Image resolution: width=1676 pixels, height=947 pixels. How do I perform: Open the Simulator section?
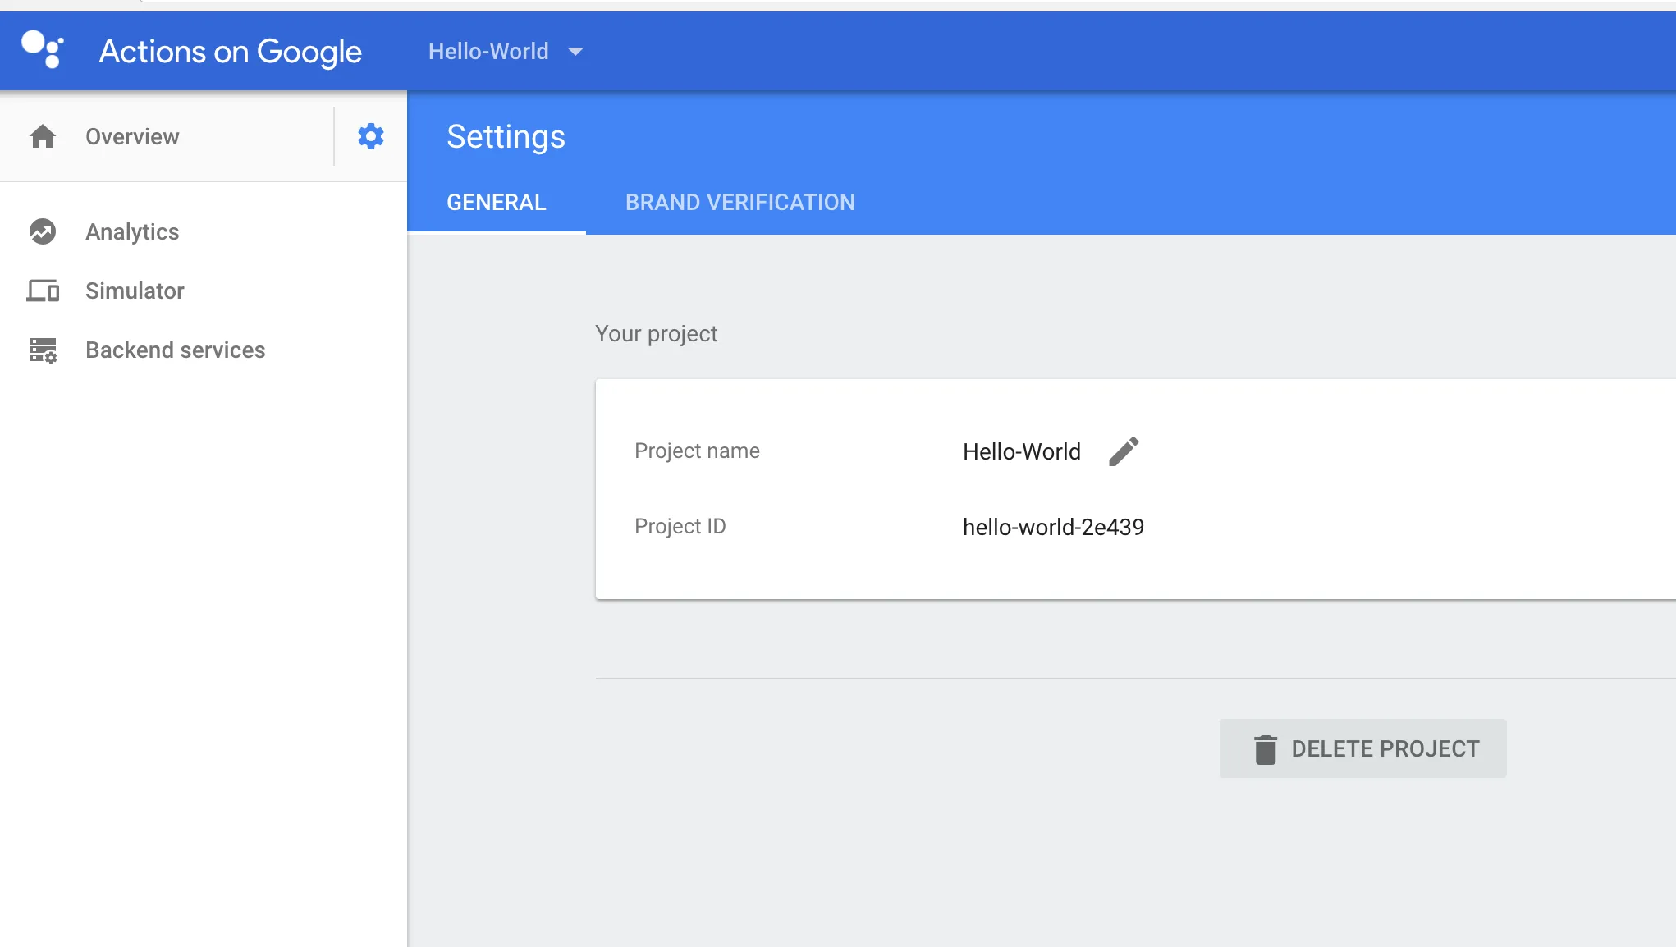coord(135,291)
